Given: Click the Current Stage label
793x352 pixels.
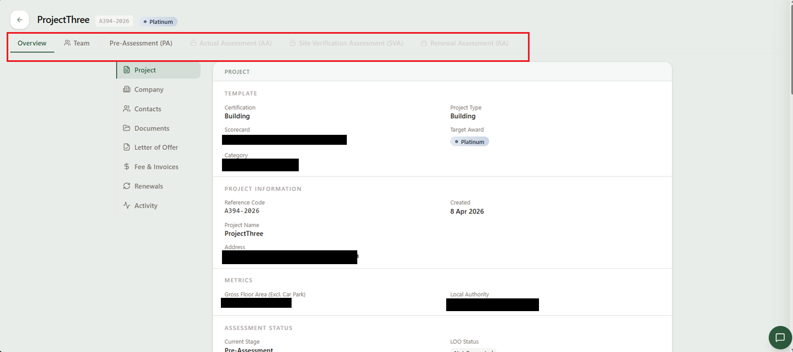Looking at the screenshot, I should (x=242, y=342).
